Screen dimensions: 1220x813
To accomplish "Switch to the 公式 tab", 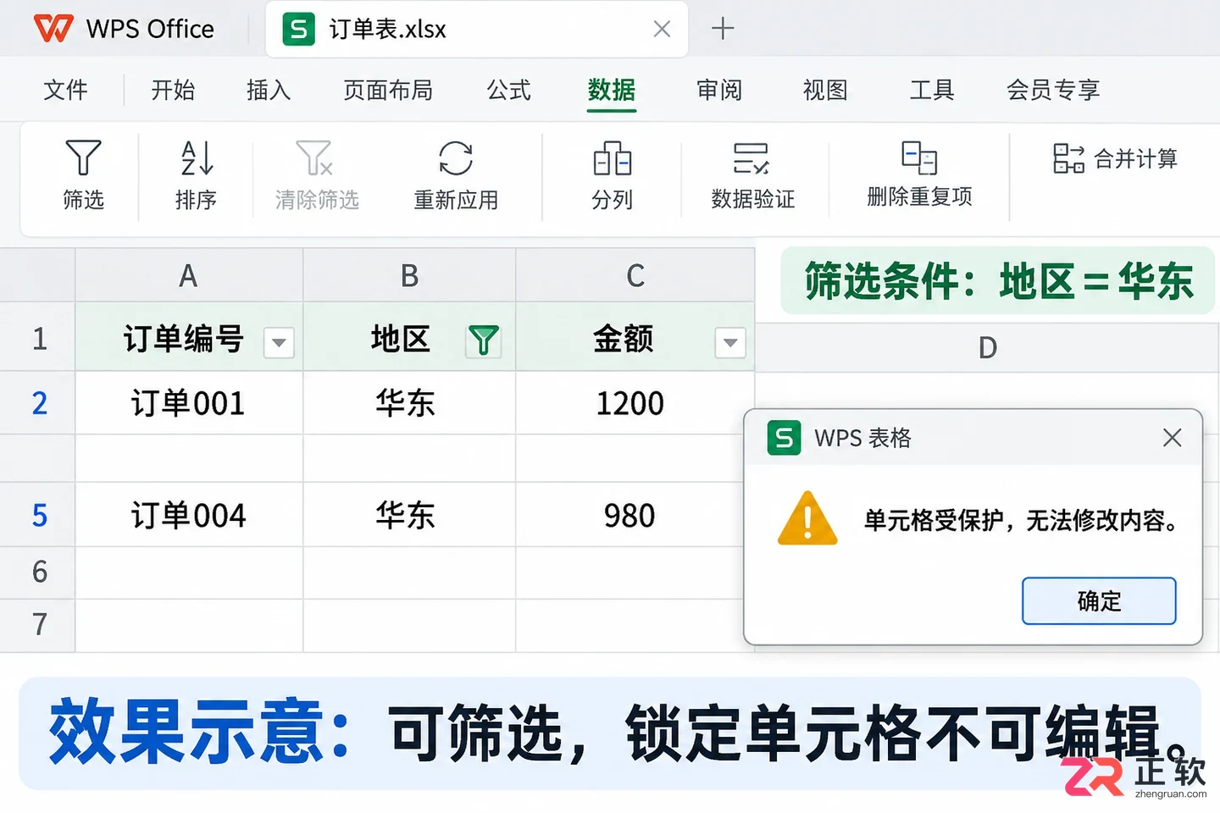I will 509,90.
